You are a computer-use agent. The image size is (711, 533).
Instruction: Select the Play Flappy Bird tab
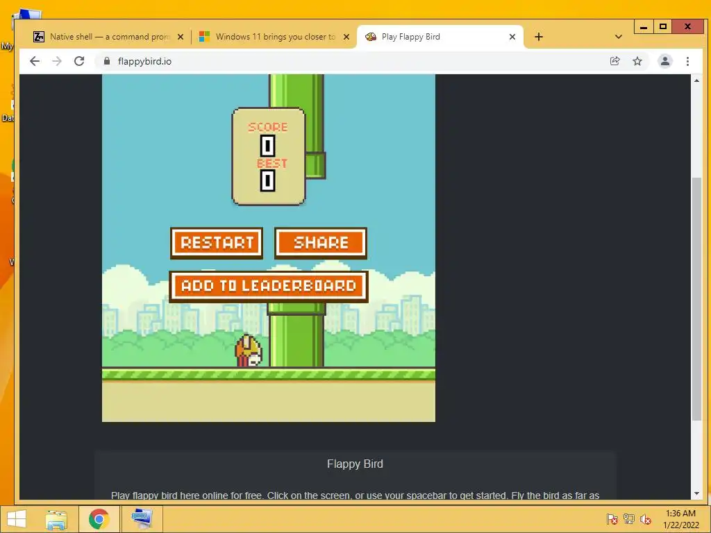440,37
